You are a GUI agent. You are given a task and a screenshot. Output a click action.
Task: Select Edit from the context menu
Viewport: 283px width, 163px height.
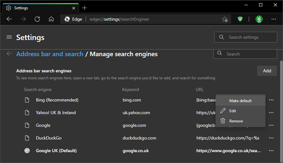(232, 111)
